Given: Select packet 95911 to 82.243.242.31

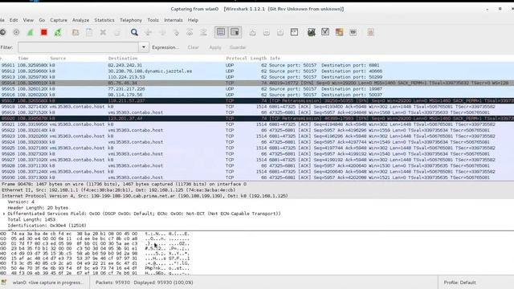Looking at the screenshot, I should pyautogui.click(x=257, y=65).
